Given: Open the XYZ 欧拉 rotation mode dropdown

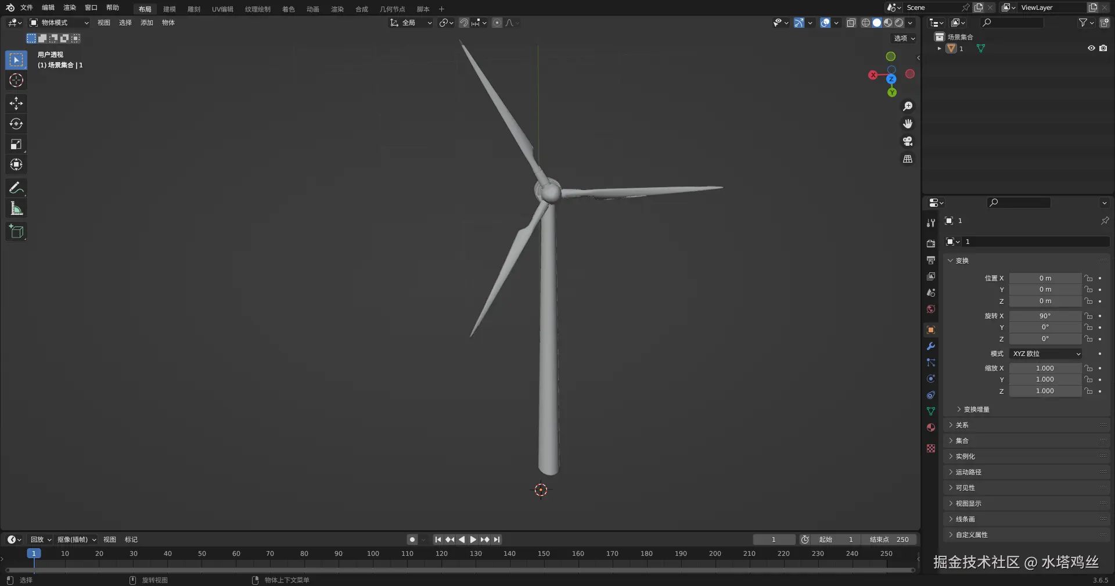Looking at the screenshot, I should coord(1046,354).
